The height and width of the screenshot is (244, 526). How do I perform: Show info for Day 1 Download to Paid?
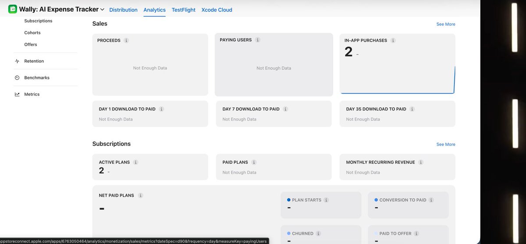click(x=161, y=109)
